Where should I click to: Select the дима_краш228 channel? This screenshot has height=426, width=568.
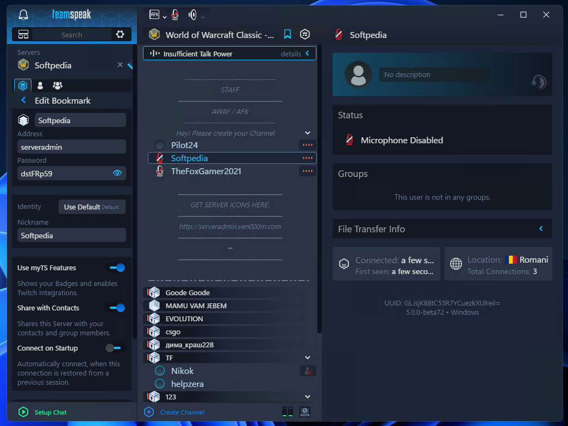[230, 345]
